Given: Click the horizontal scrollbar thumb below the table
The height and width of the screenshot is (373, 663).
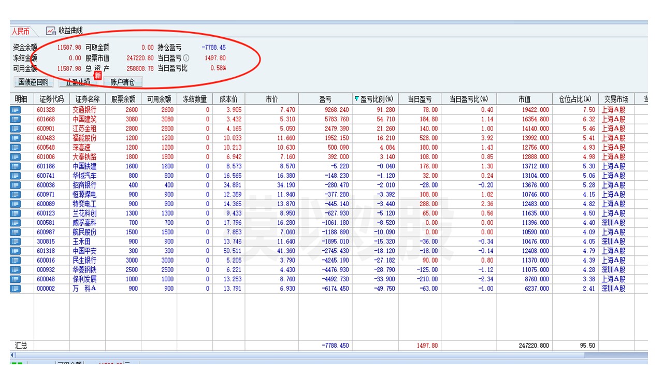Looking at the screenshot, I should (x=300, y=355).
